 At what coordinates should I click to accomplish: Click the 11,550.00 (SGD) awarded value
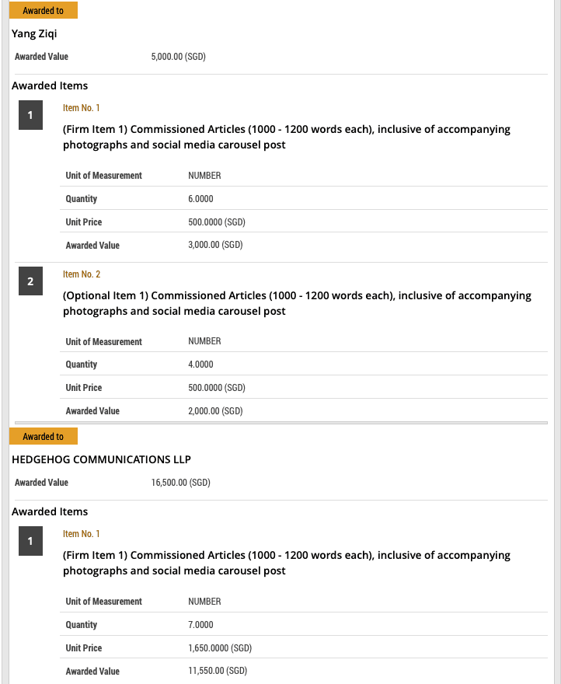point(218,671)
